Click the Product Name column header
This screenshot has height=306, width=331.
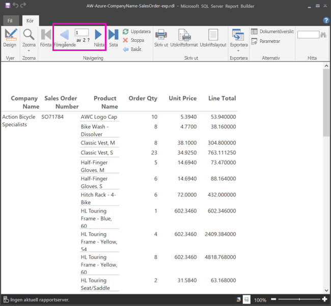point(105,103)
